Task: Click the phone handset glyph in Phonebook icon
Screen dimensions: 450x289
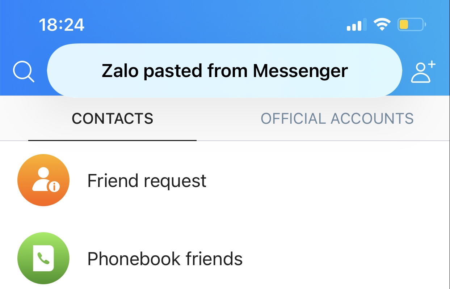Action: (x=44, y=258)
